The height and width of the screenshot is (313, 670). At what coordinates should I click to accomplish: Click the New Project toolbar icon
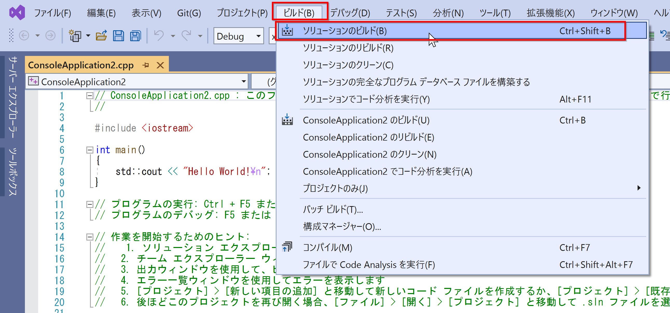[75, 35]
